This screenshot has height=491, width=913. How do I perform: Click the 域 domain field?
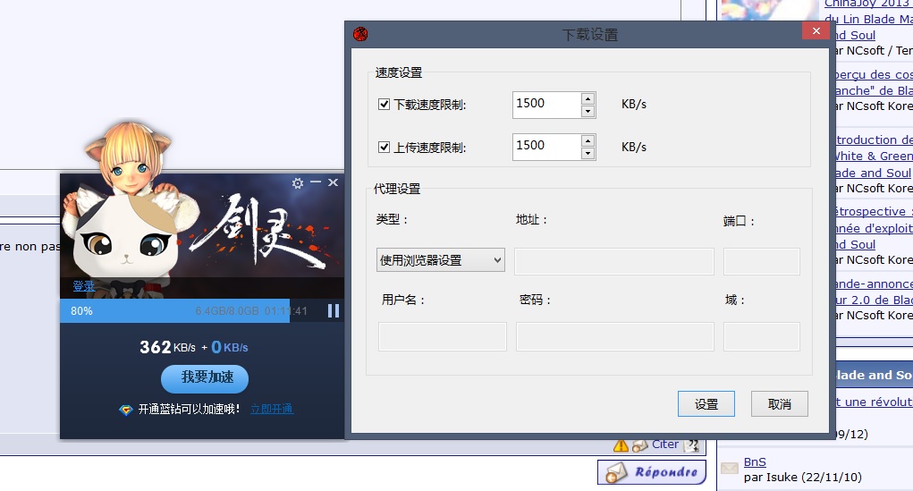pos(762,336)
